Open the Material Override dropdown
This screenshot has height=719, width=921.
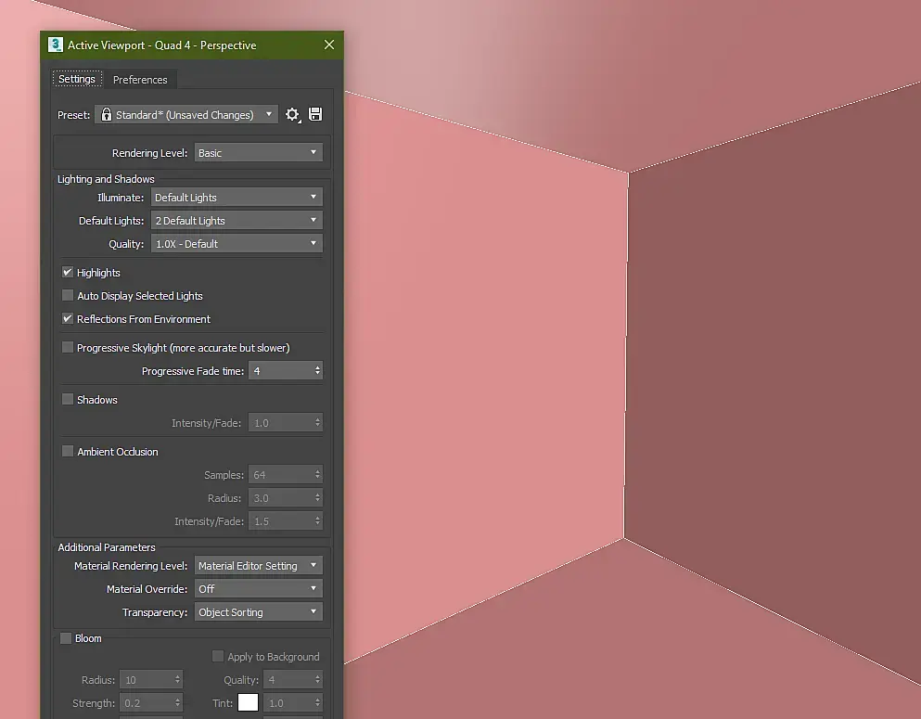point(259,588)
